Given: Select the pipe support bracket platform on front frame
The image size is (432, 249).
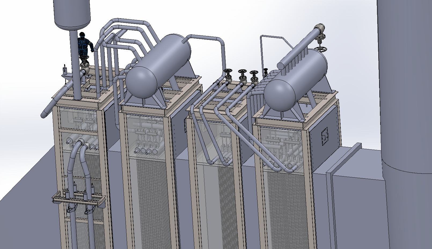Looking at the screenshot, I should point(79,200).
